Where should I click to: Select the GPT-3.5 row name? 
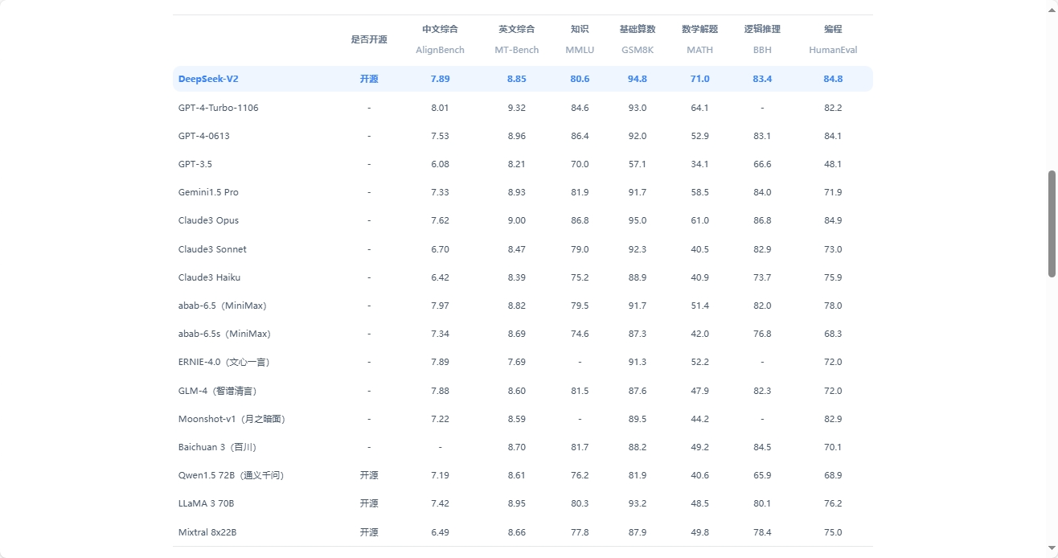195,164
